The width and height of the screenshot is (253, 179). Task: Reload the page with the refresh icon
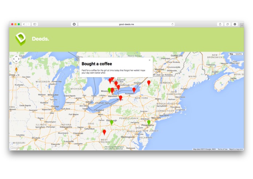(x=172, y=24)
